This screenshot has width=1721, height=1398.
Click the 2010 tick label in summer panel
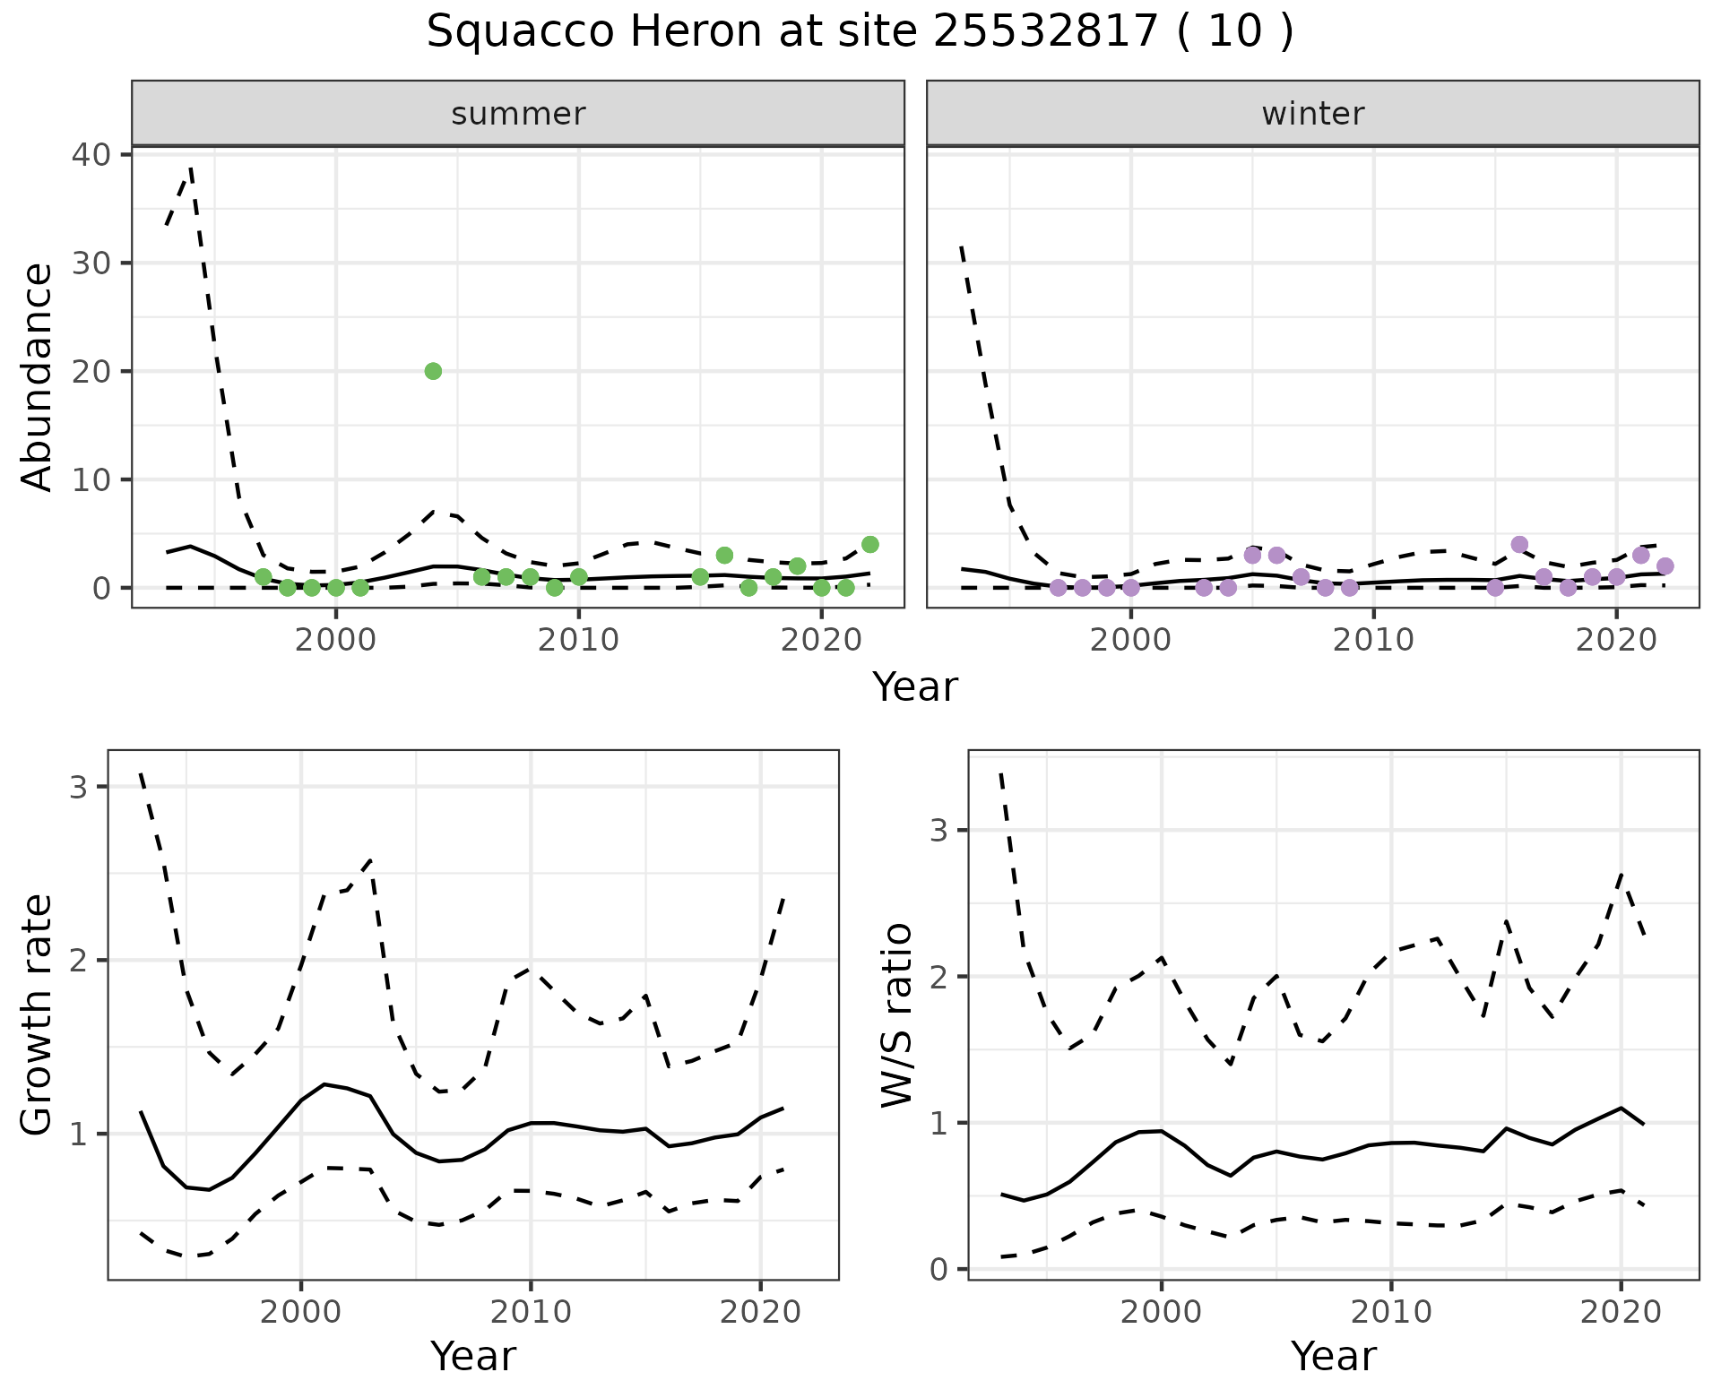[x=578, y=640]
